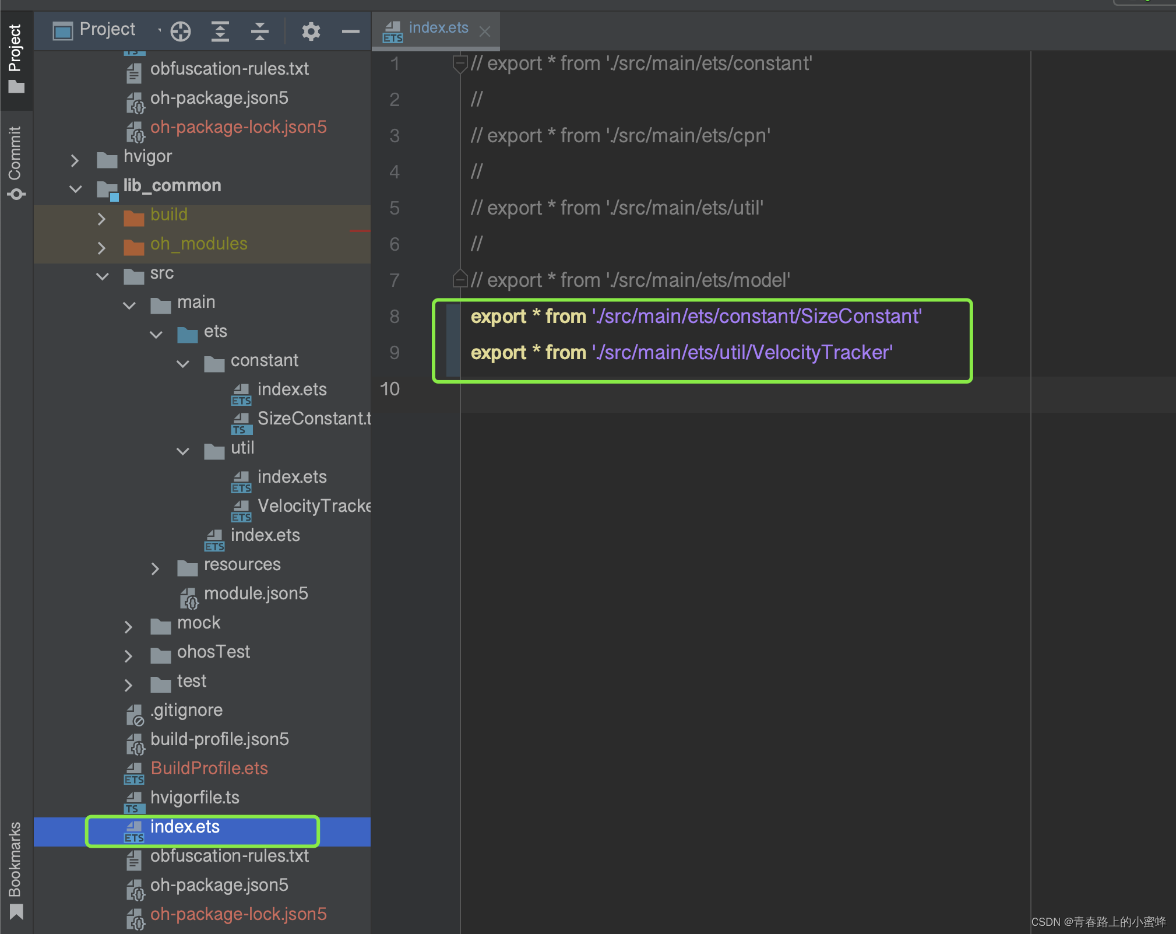Click the locate current file crosshair icon

click(x=181, y=31)
